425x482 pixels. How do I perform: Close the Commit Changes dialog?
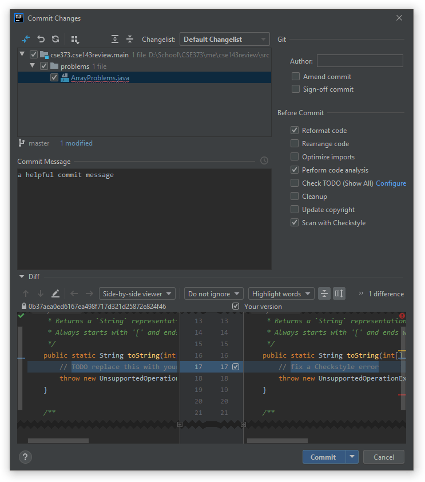click(x=399, y=18)
